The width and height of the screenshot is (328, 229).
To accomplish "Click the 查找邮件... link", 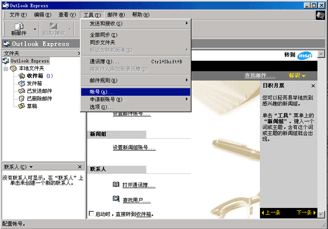I will [260, 75].
